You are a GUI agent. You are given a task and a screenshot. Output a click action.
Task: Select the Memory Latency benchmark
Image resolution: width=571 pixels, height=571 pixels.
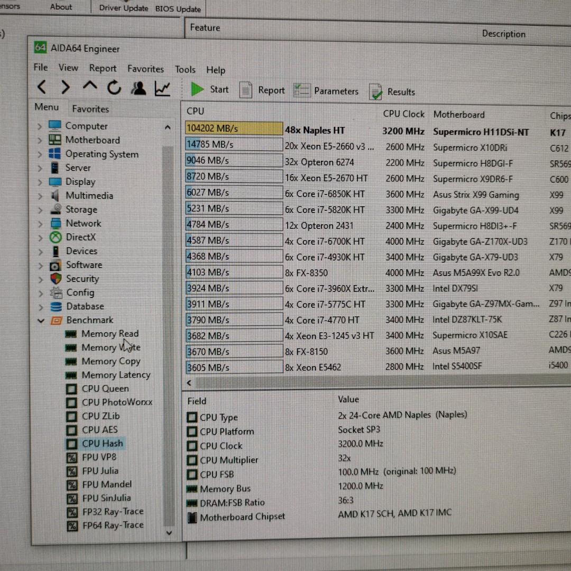coord(116,375)
